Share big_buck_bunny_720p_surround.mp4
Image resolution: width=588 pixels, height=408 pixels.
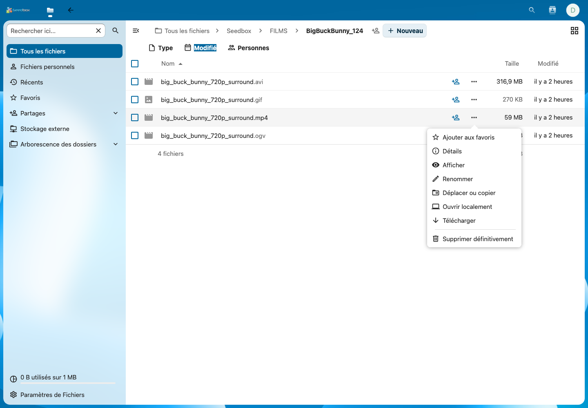pyautogui.click(x=456, y=118)
